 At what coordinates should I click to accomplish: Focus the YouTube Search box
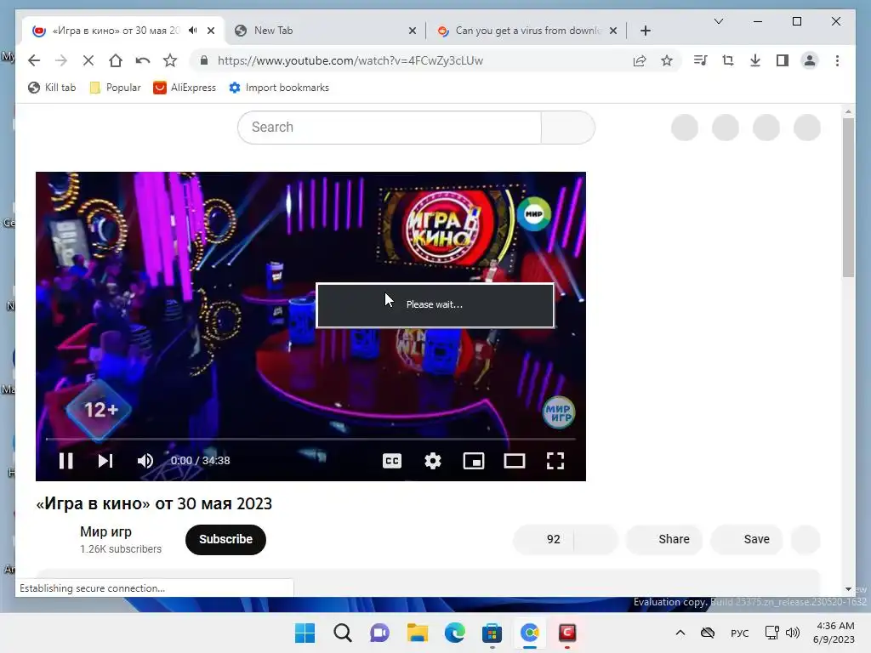[x=390, y=128]
